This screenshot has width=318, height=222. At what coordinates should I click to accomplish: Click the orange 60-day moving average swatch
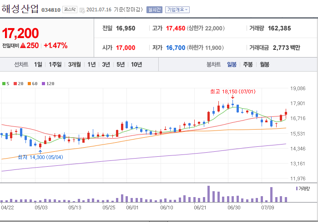(30, 84)
